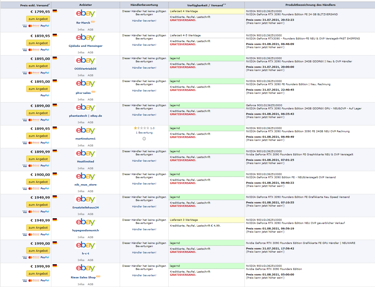Open the ebay logo for seller Re-Marck
Image resolution: width=375 pixels, height=287 pixels.
(x=86, y=13)
